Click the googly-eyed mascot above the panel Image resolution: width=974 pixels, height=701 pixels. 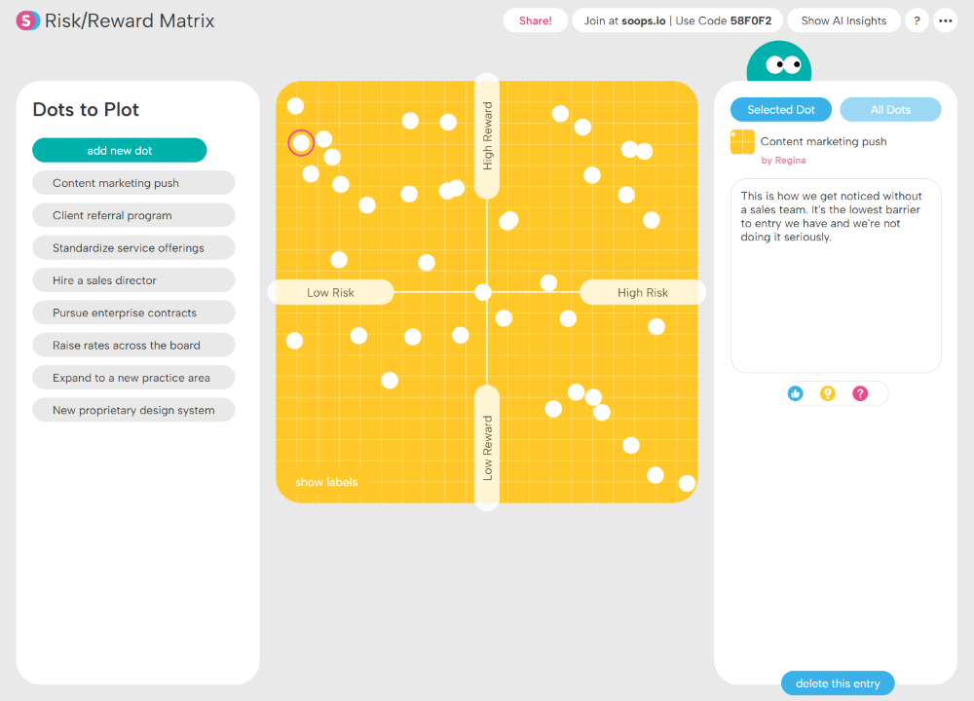[x=779, y=63]
